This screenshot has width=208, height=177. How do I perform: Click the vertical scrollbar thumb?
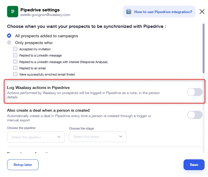coord(203,48)
